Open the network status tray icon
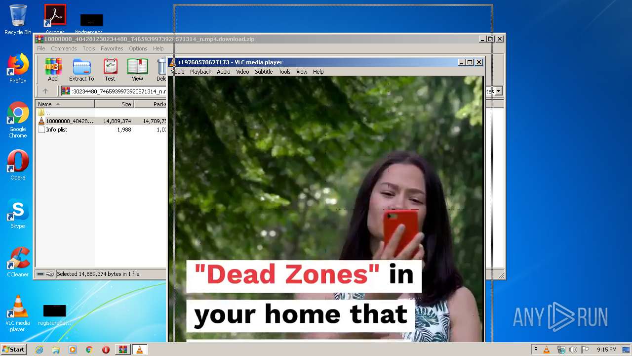The width and height of the screenshot is (632, 356). [x=561, y=350]
